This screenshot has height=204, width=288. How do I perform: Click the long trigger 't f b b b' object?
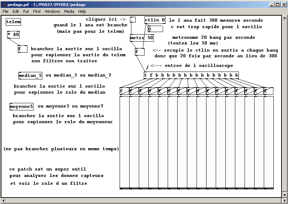191,75
